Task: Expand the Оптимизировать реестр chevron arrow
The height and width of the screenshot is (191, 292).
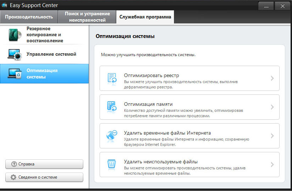Action: click(272, 78)
